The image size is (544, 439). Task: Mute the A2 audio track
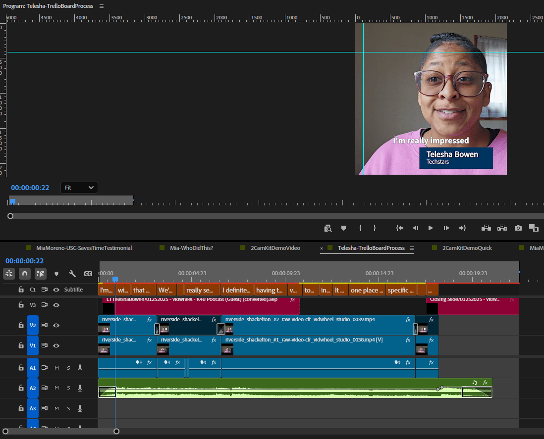56,388
